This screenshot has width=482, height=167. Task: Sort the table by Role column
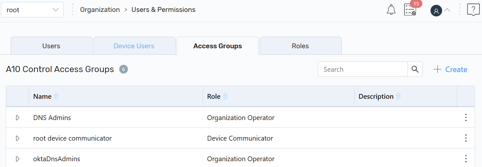click(225, 97)
